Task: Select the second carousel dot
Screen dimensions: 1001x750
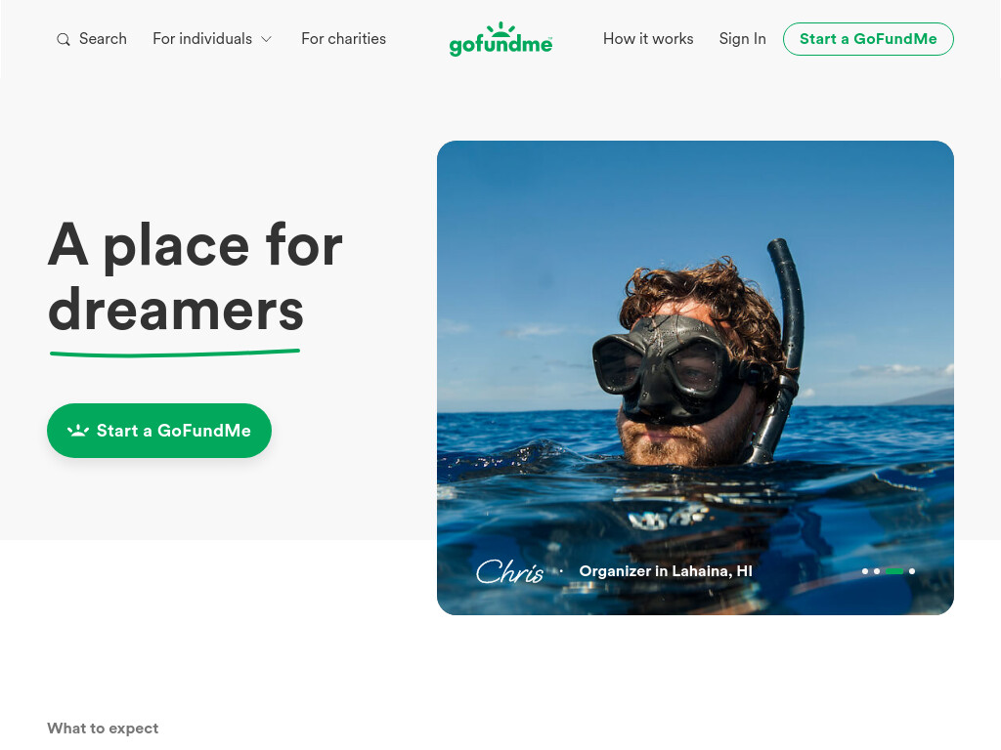Action: (877, 571)
